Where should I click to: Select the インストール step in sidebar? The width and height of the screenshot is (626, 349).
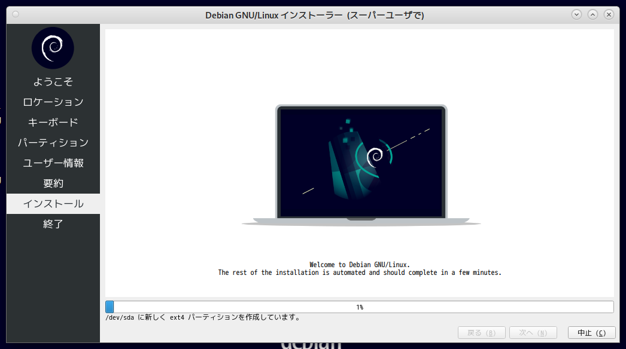coord(53,204)
